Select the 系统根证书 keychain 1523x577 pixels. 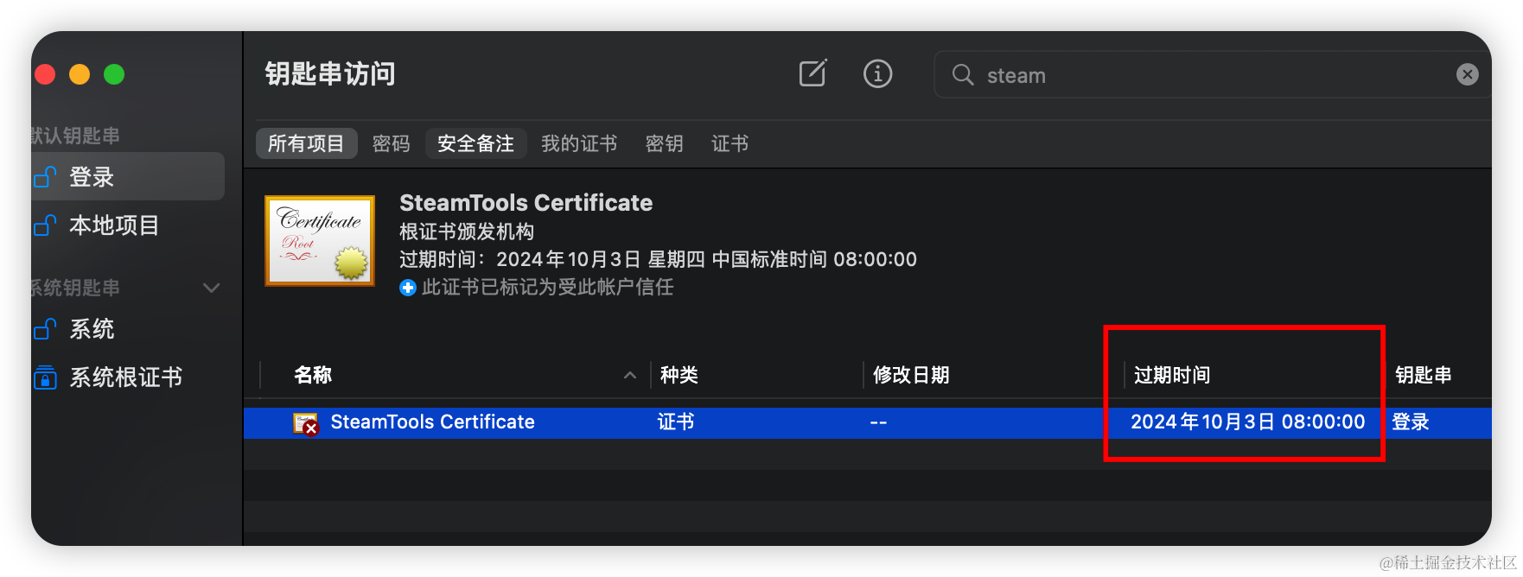tap(128, 377)
